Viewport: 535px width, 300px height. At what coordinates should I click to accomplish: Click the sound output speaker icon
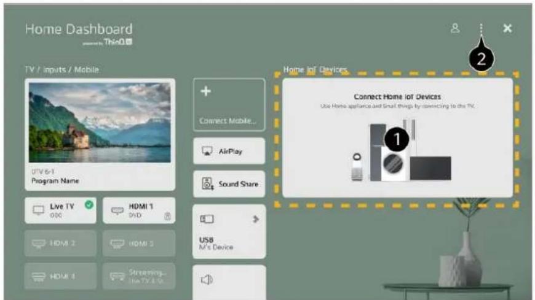point(207,280)
